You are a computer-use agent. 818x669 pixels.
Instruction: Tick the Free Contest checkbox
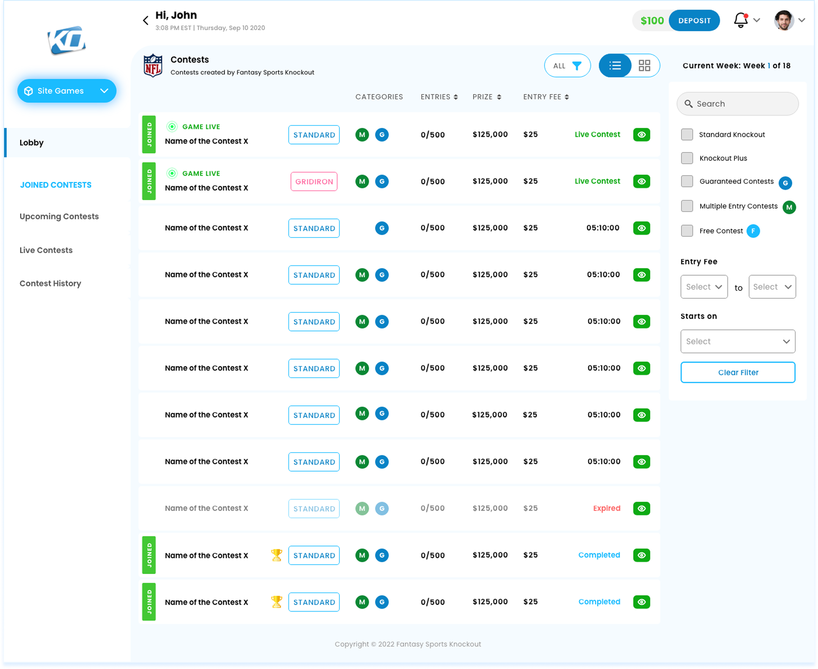[687, 231]
